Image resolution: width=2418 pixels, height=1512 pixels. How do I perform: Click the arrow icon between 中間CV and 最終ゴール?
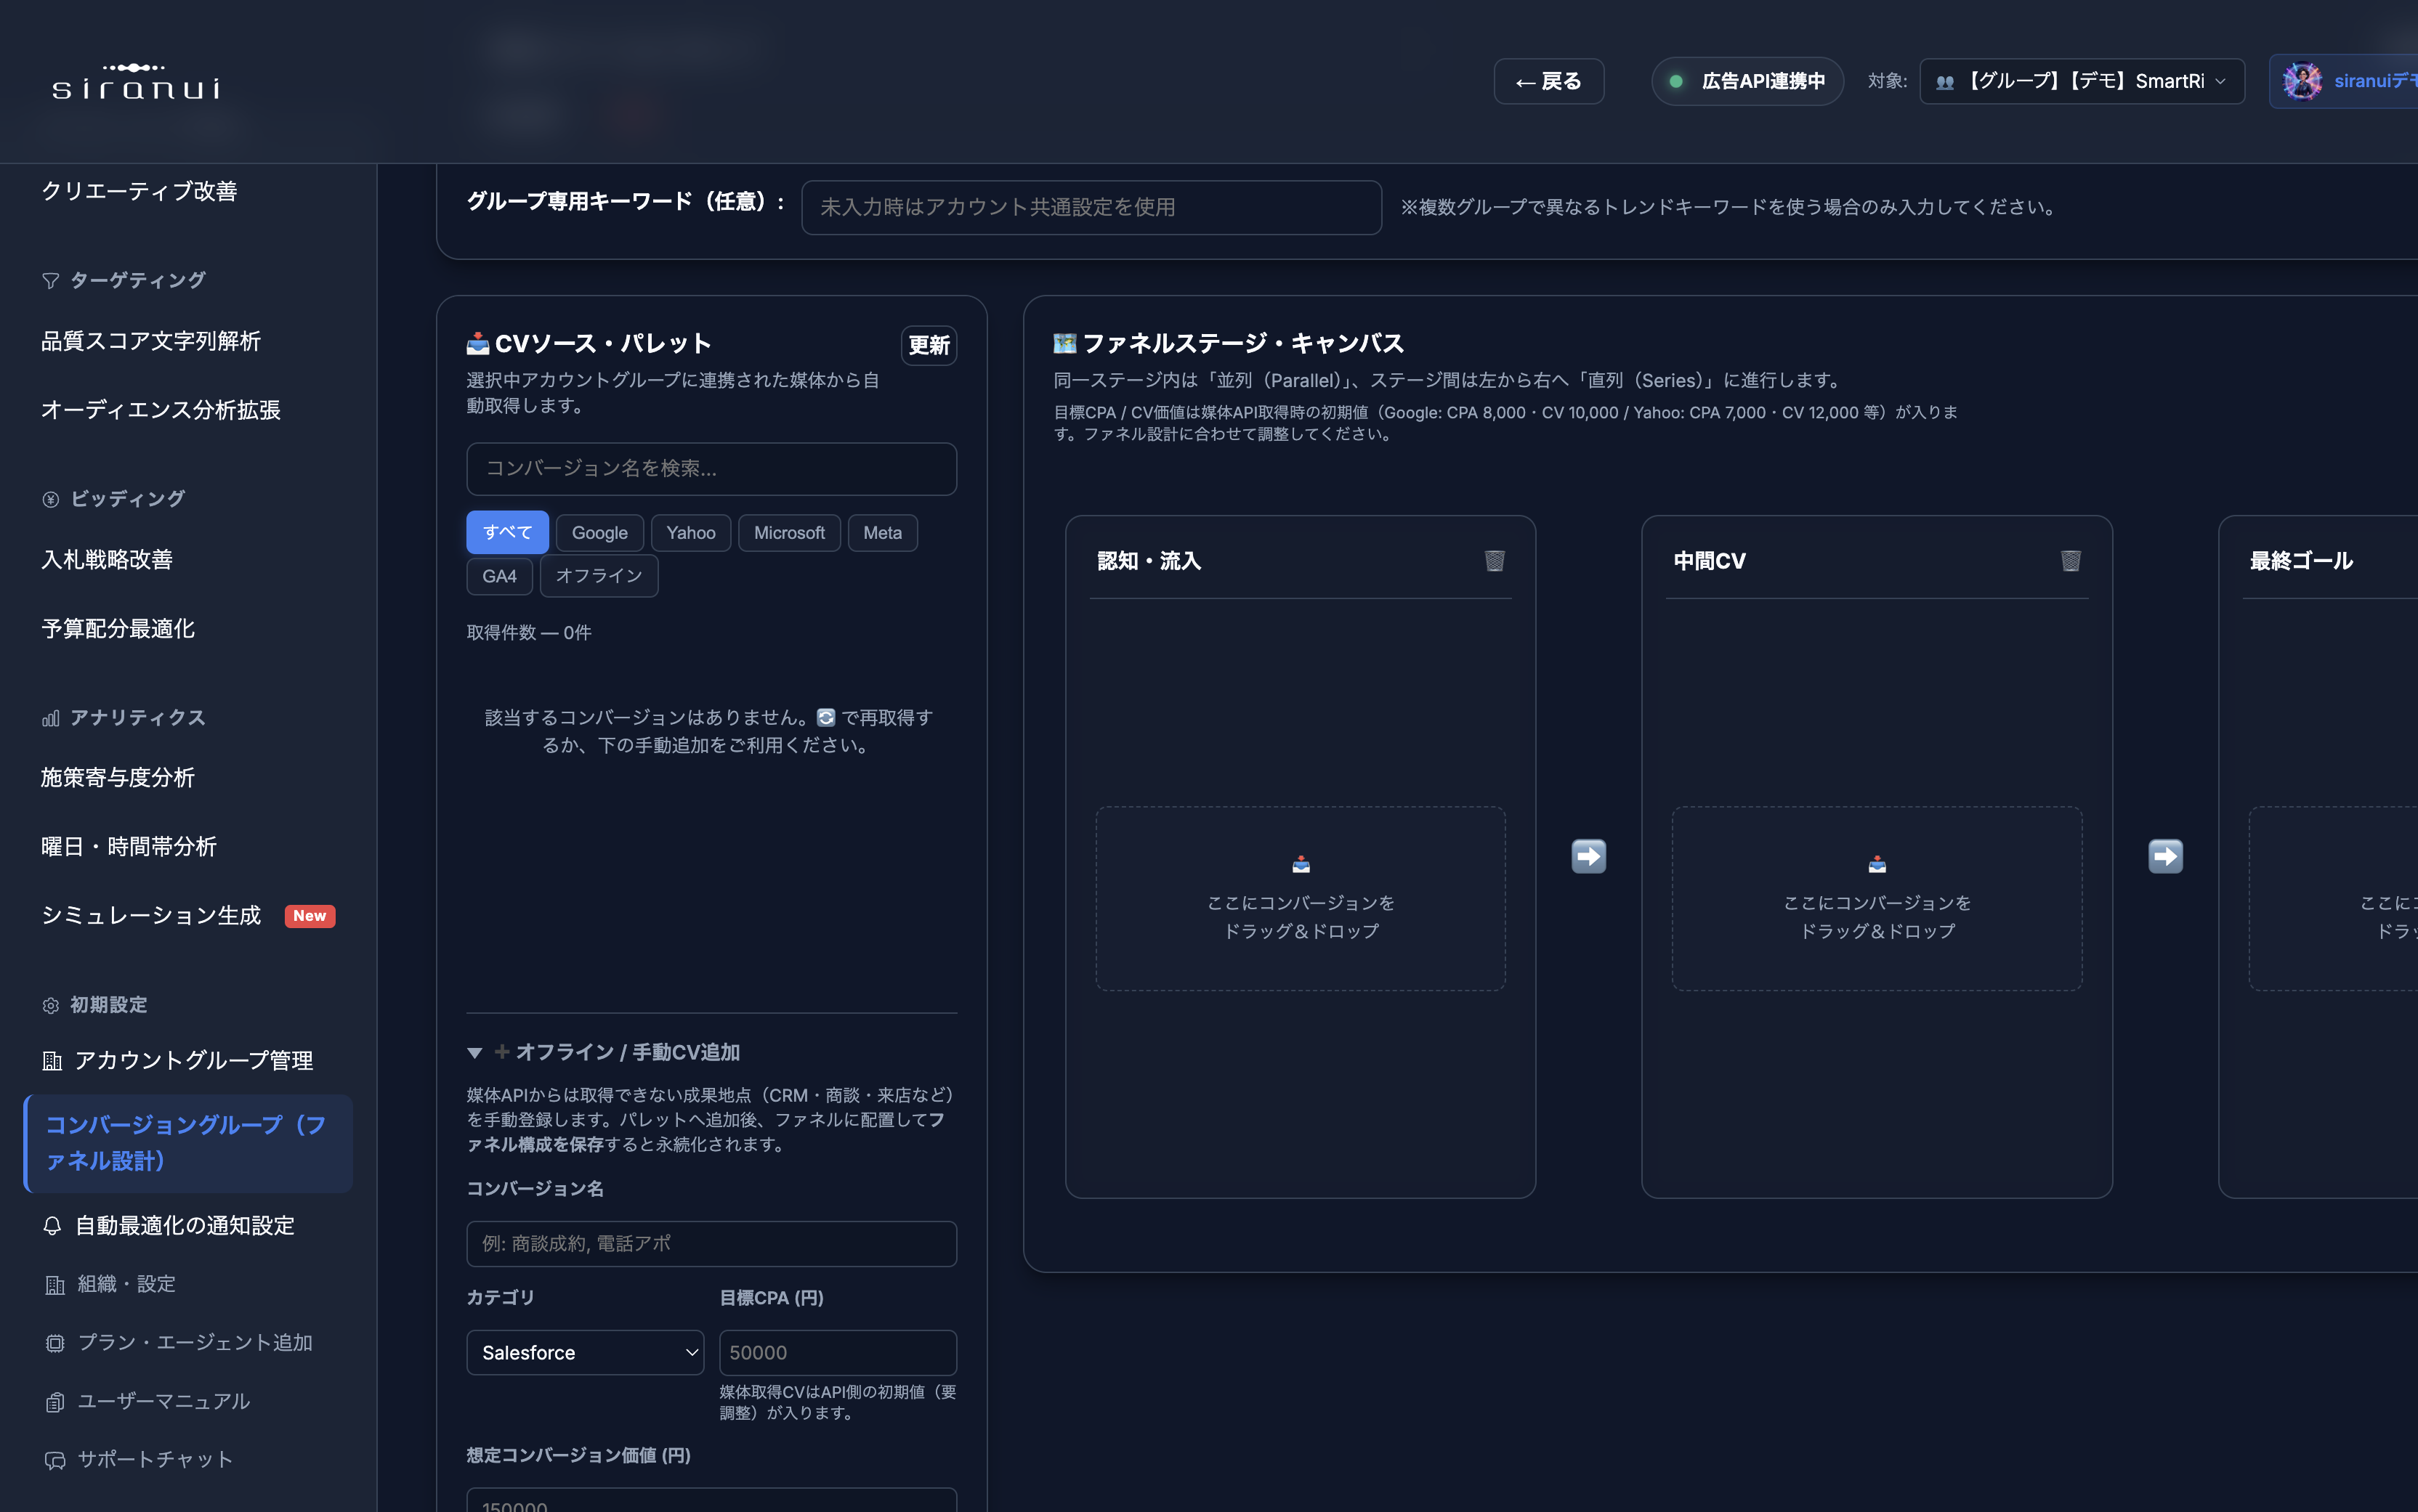pyautogui.click(x=2165, y=856)
